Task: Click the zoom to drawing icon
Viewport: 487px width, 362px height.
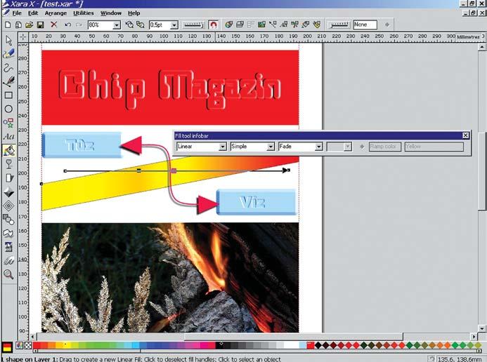Action: click(x=141, y=25)
